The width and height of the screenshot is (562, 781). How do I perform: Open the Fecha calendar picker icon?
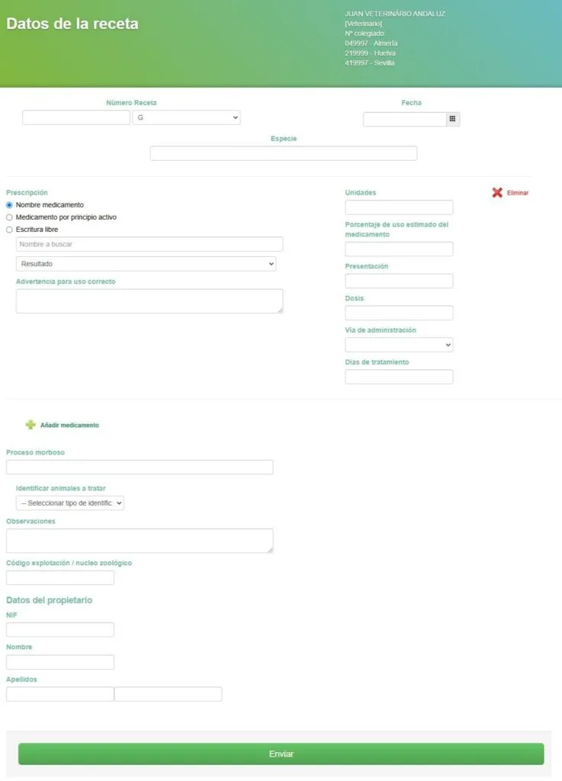[x=452, y=119]
